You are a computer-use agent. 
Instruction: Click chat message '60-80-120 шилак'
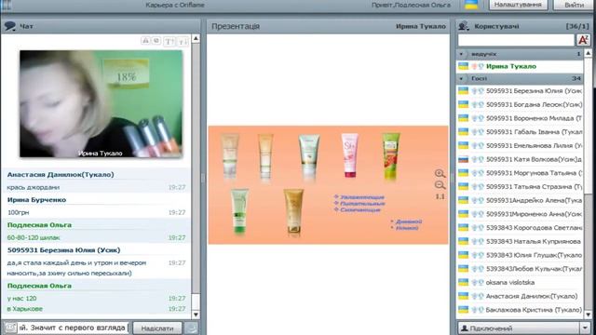coord(34,238)
